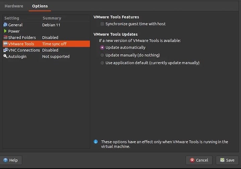This screenshot has height=169, width=241.
Task: Click the Help question mark icon
Action: coord(5,160)
